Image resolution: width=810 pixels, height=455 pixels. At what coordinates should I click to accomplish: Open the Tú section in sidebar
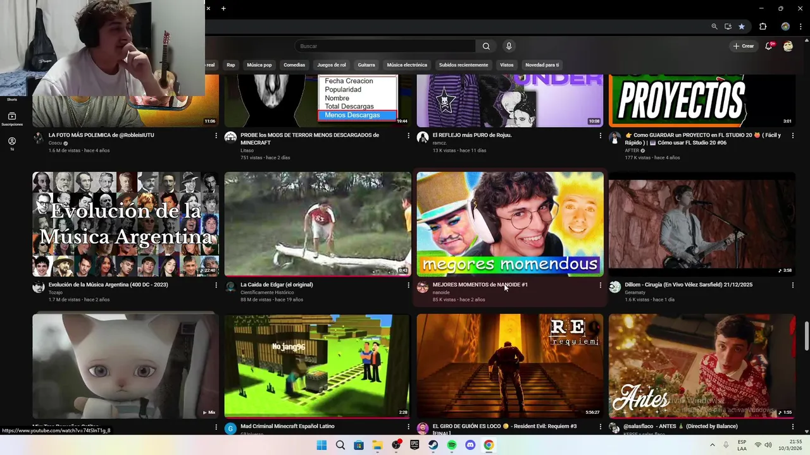(12, 143)
